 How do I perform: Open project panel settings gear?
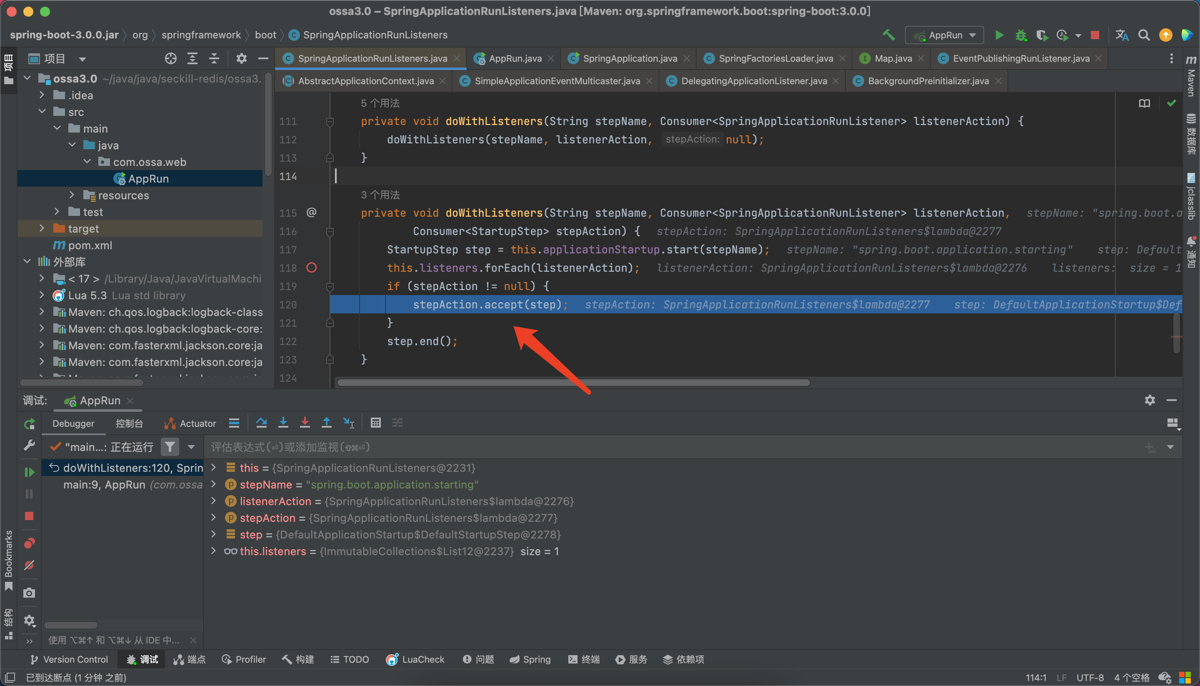point(242,58)
